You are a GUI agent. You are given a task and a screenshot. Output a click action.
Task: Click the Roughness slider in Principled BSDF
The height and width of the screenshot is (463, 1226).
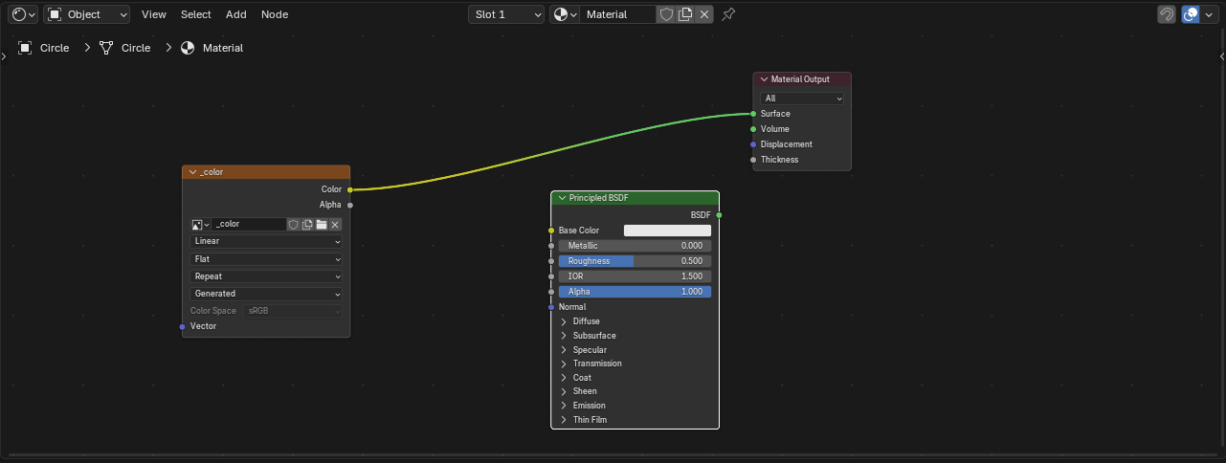tap(635, 261)
